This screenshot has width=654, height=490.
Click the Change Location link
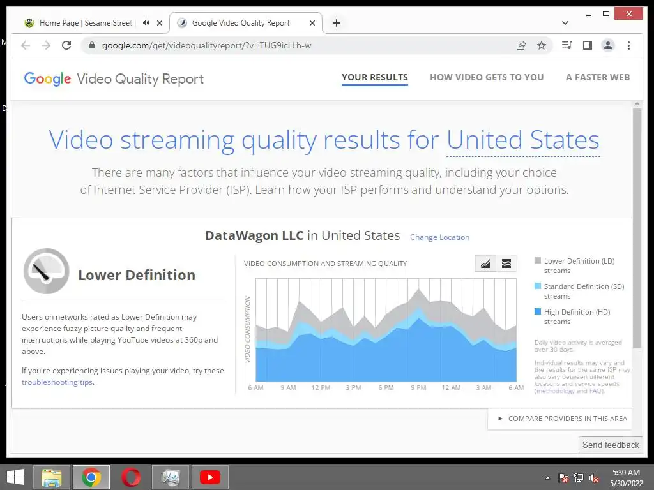[439, 237]
